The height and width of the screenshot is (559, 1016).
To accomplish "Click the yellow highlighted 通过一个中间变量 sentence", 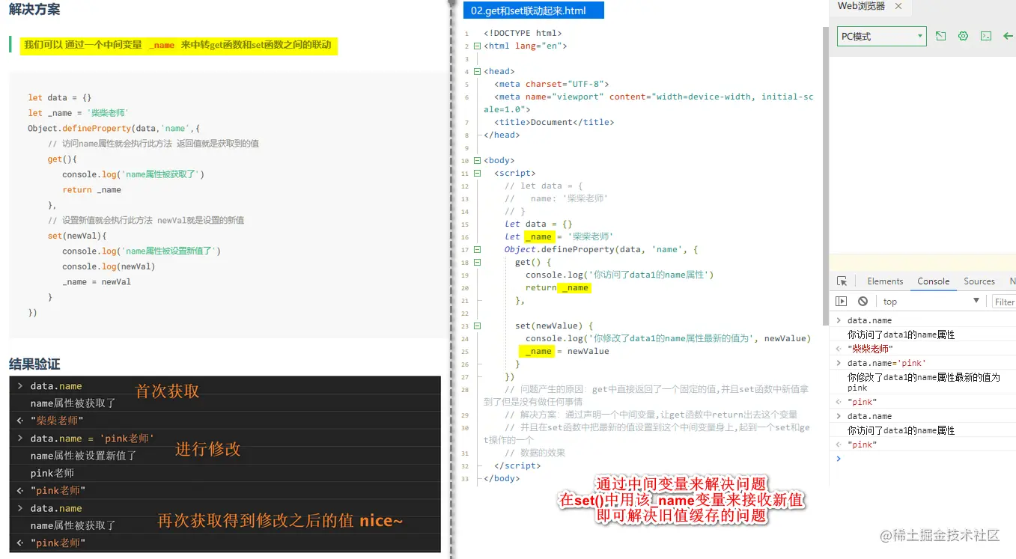I will 178,45.
